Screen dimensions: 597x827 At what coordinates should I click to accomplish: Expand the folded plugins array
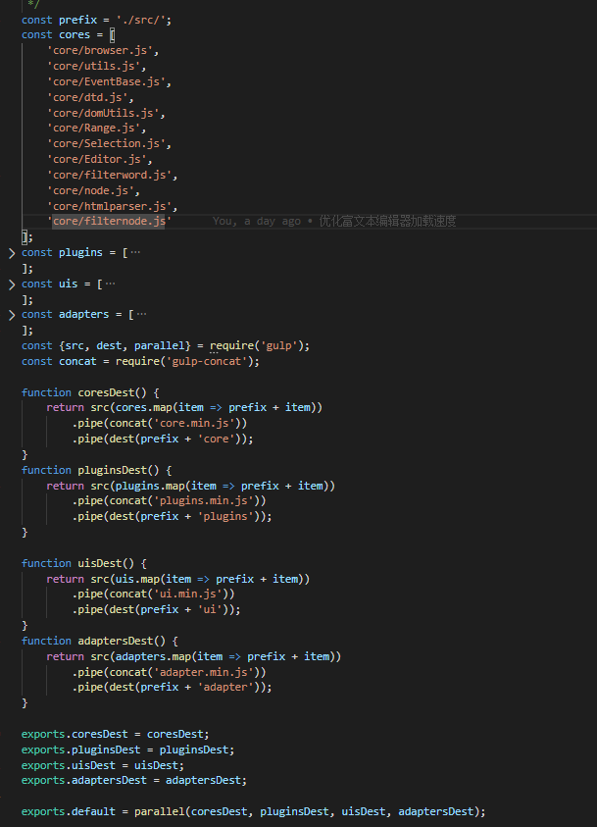coord(12,253)
